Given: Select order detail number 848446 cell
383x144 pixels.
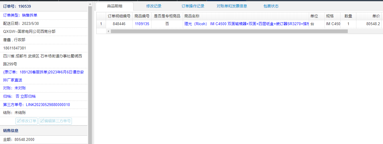Looking at the screenshot, I should [119, 24].
